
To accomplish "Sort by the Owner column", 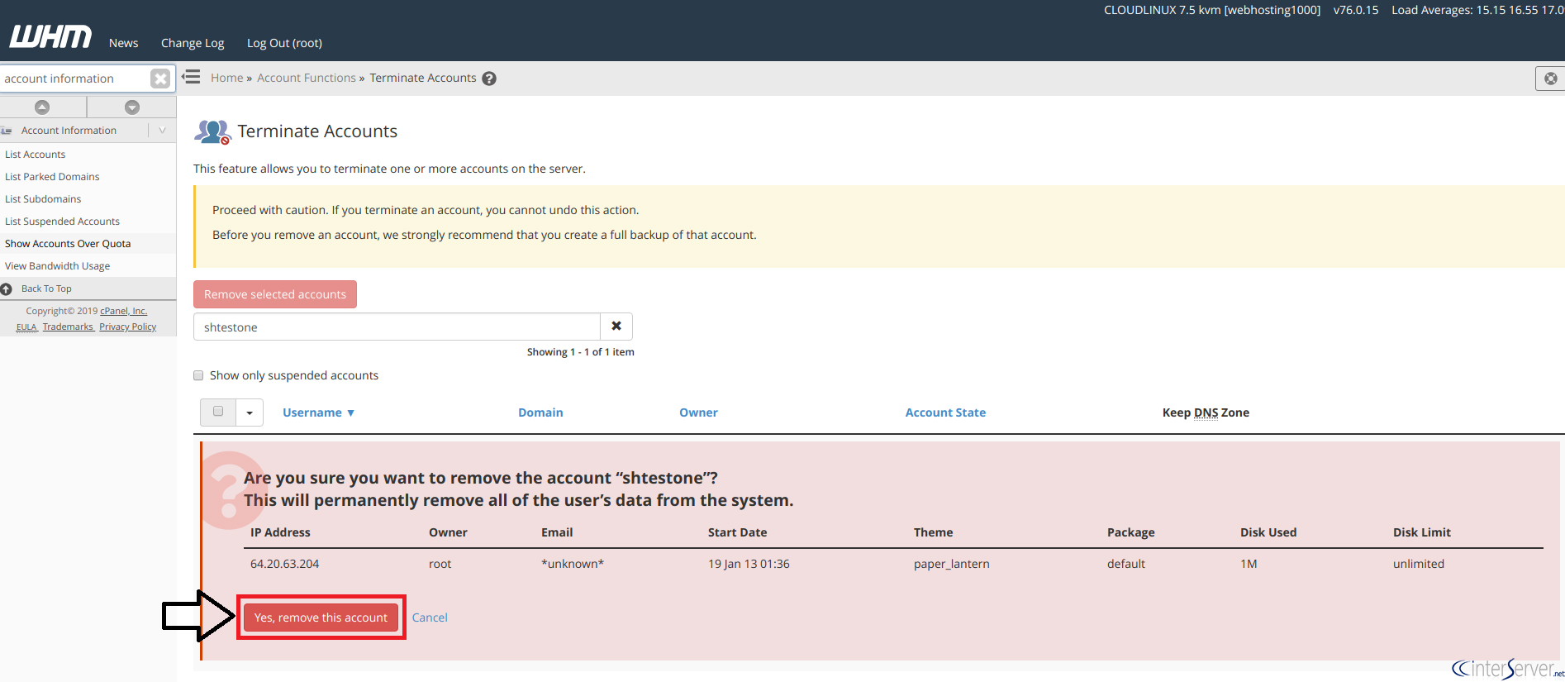I will click(x=698, y=413).
